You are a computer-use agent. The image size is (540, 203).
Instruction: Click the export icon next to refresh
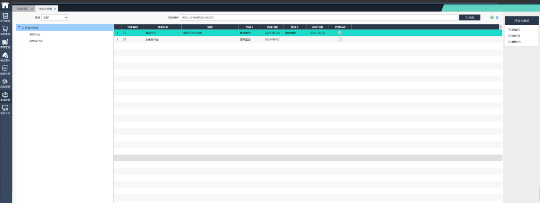[x=492, y=17]
